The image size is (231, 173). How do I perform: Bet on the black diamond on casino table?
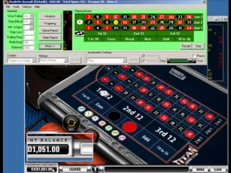114,116
